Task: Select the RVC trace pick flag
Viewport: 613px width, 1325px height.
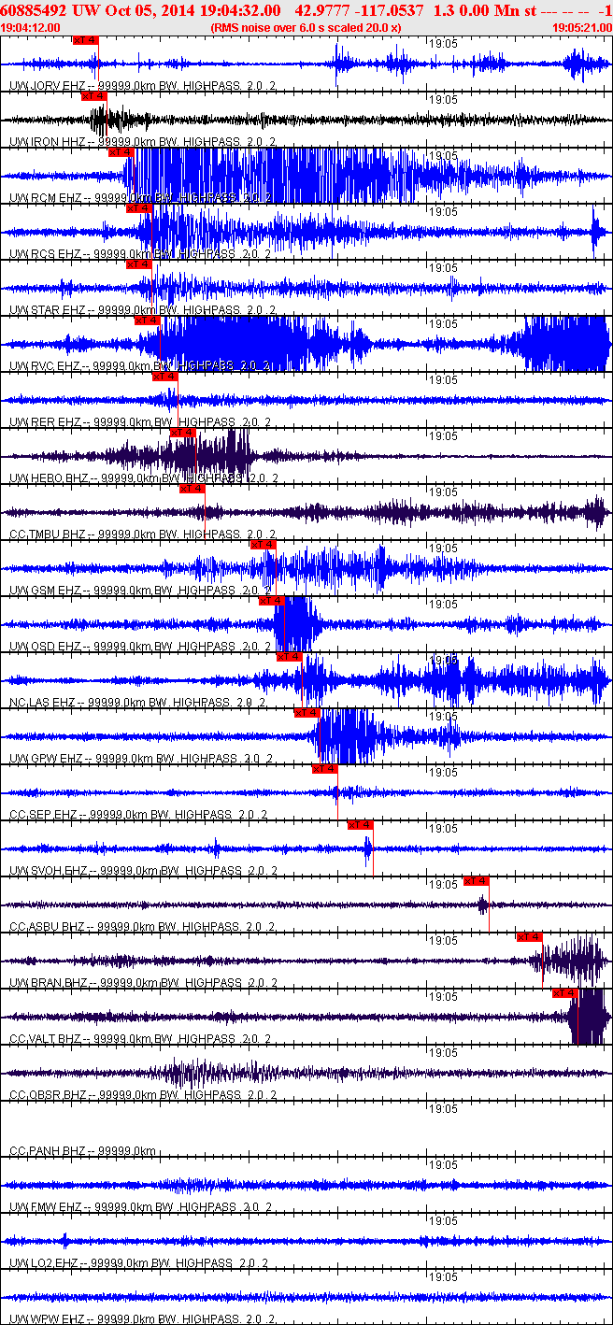Action: [148, 321]
